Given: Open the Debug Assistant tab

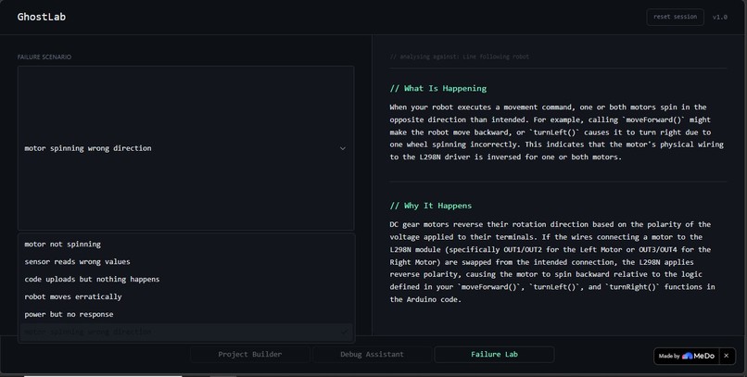Looking at the screenshot, I should coord(372,354).
